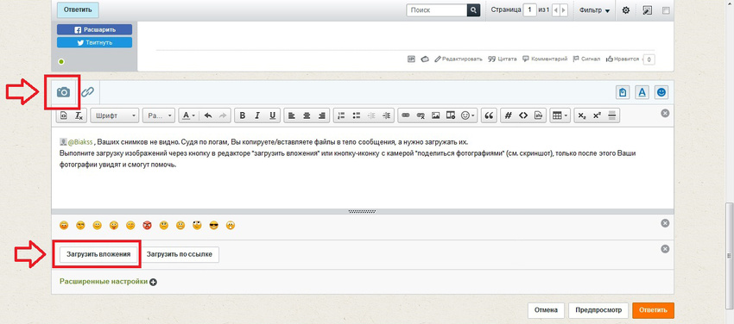
Task: Click Цитата in the post actions
Action: click(503, 59)
